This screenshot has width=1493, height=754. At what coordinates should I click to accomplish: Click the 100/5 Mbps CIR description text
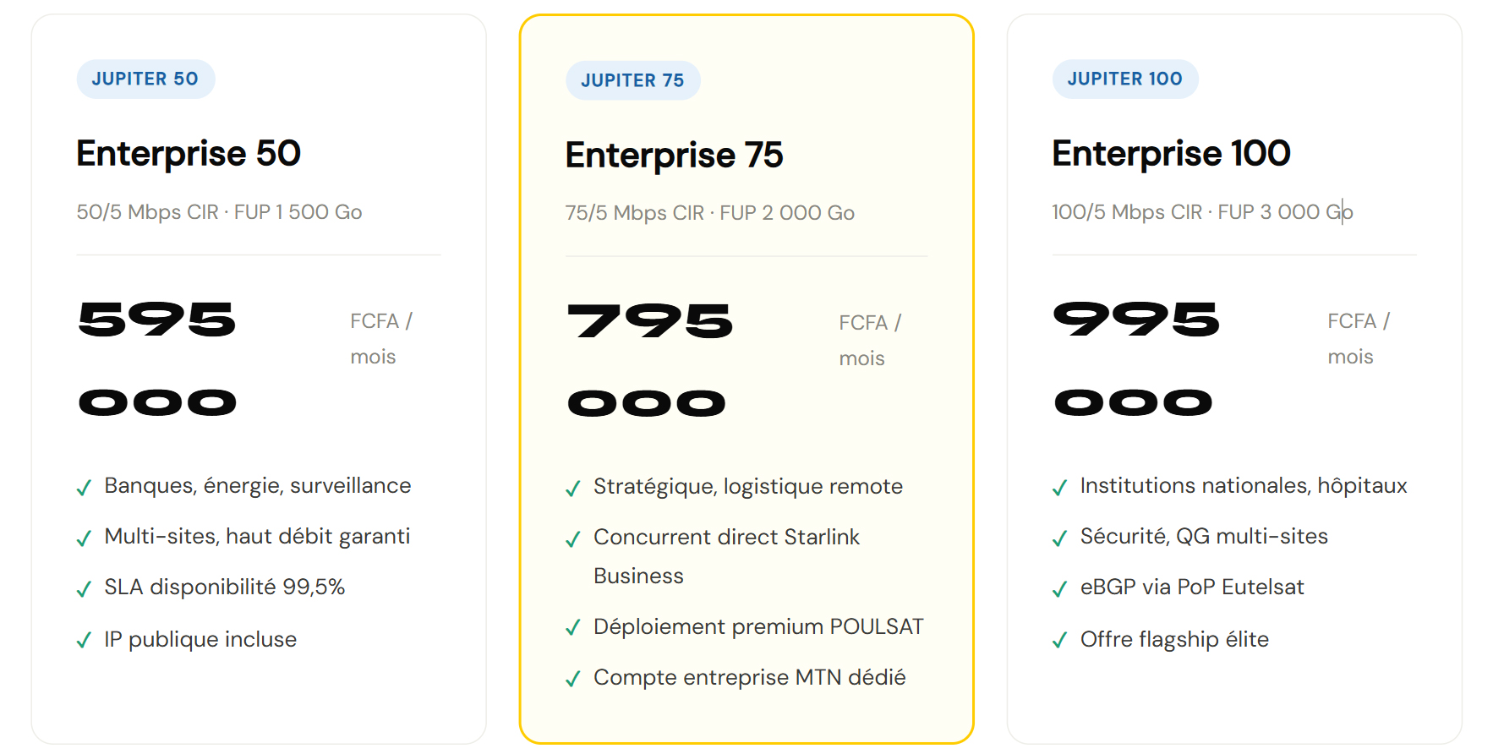click(1201, 211)
